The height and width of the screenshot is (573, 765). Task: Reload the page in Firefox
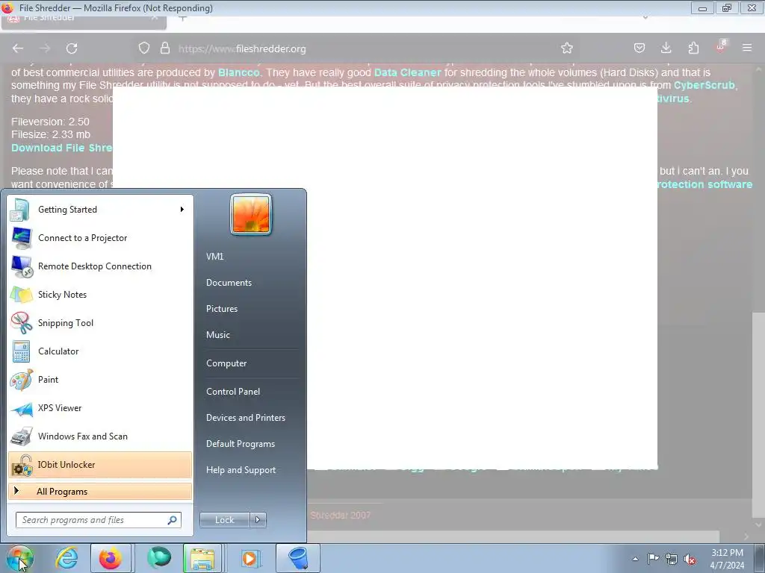point(72,48)
